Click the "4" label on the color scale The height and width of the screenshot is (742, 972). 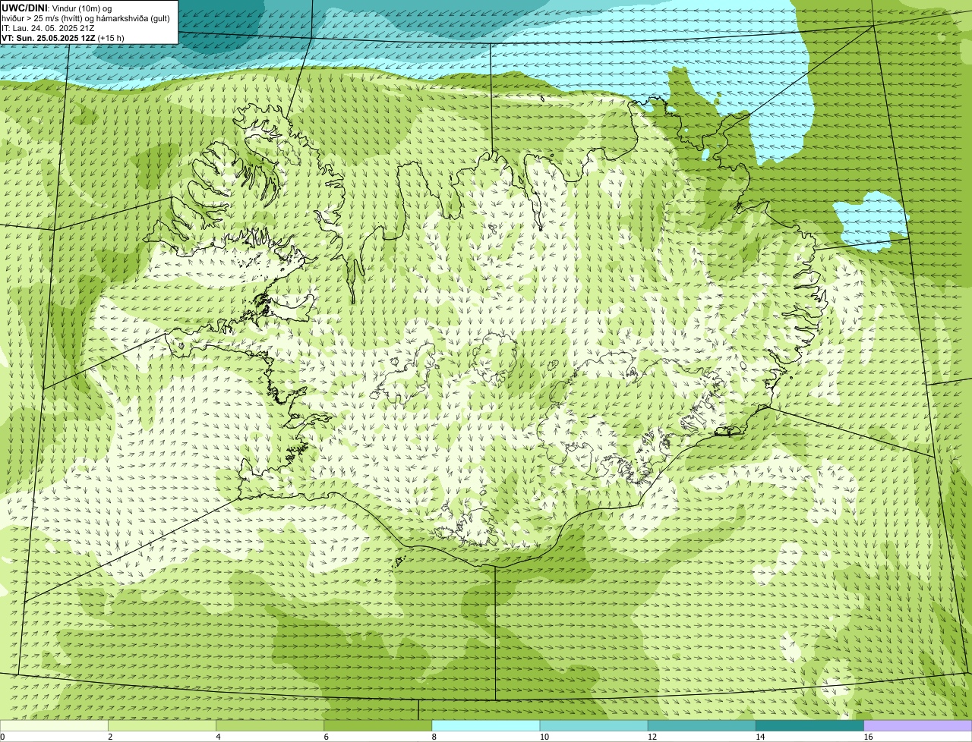[x=218, y=737]
